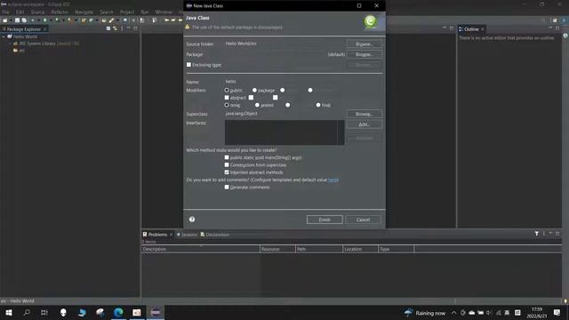Open the Problems view menu dots
The height and width of the screenshot is (320, 569).
pos(543,234)
